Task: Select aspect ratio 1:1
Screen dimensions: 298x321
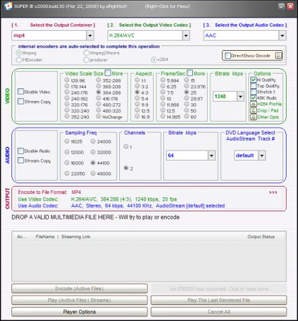Action: coord(137,80)
